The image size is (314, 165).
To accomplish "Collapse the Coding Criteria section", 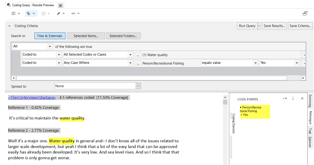I will (x=9, y=26).
